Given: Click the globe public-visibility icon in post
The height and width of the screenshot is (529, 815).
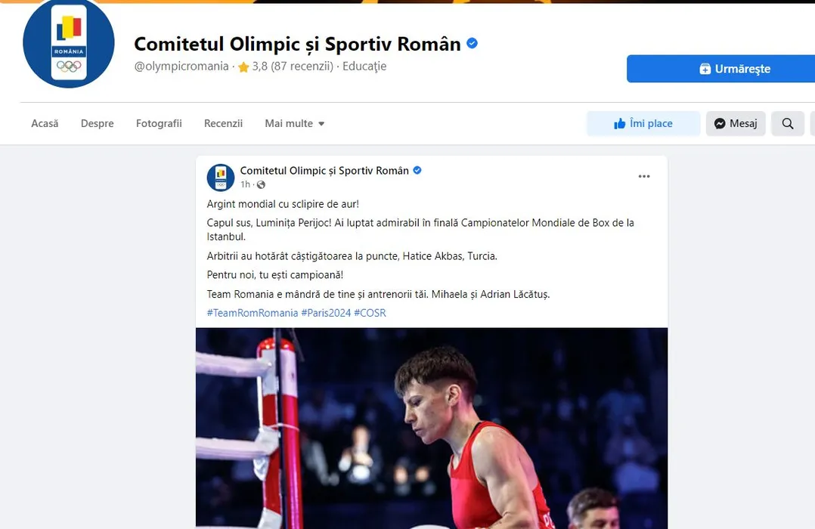Looking at the screenshot, I should [x=261, y=184].
